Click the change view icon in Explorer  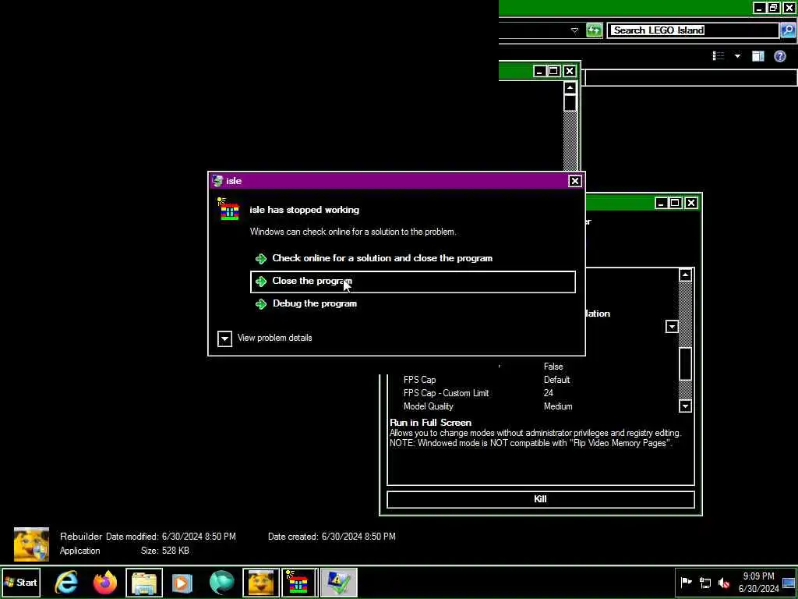click(x=718, y=56)
